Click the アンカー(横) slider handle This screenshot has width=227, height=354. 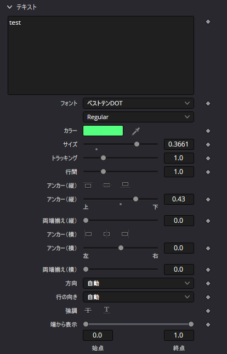click(121, 248)
